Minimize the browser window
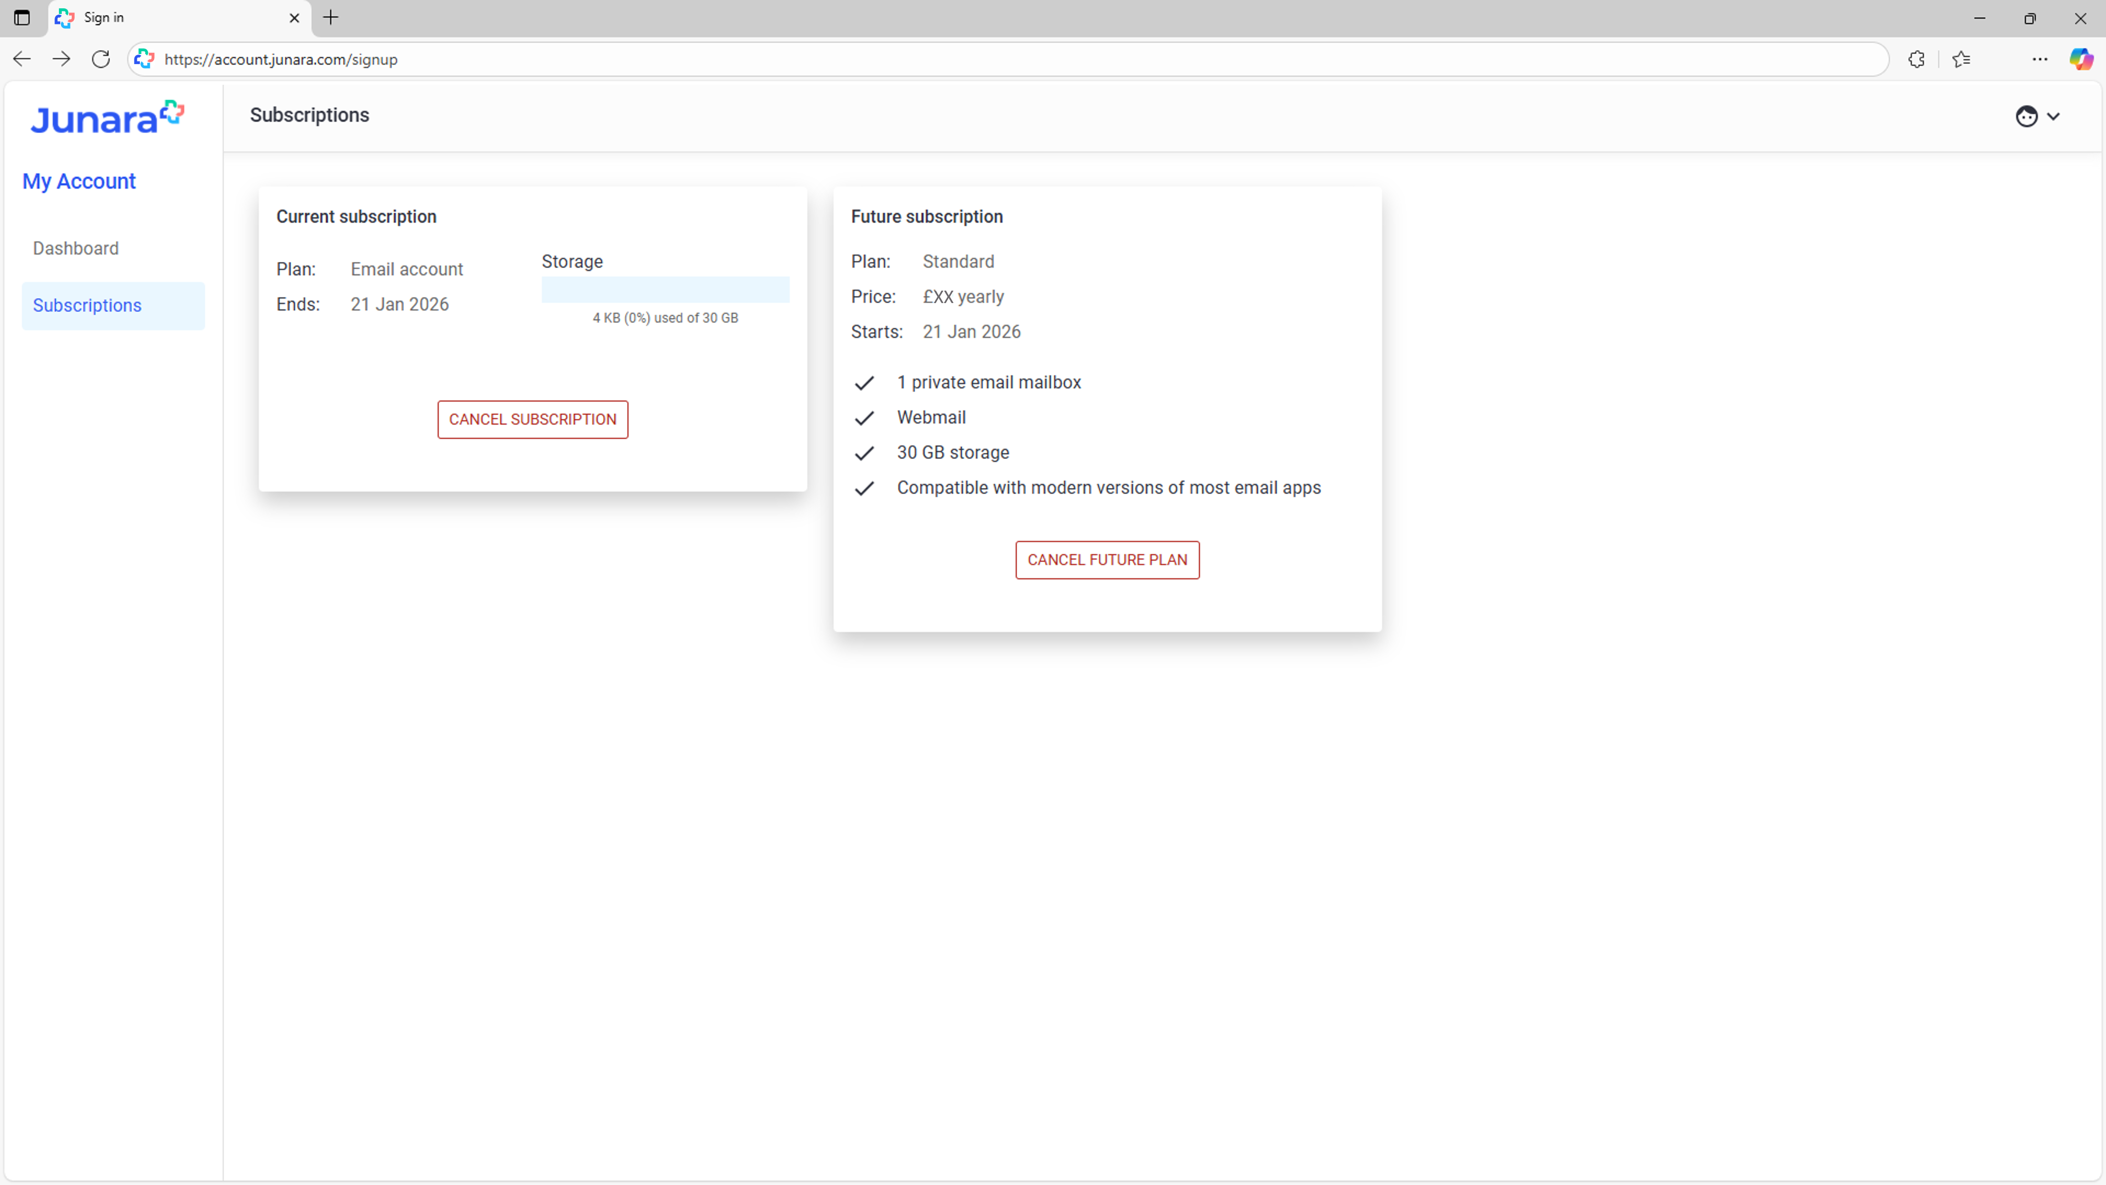The image size is (2106, 1185). [1979, 17]
